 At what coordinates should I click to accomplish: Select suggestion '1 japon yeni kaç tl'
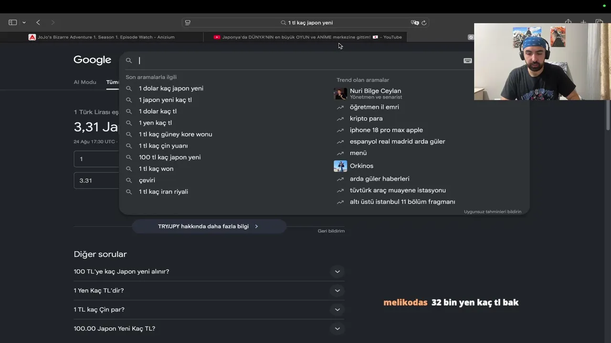click(165, 100)
